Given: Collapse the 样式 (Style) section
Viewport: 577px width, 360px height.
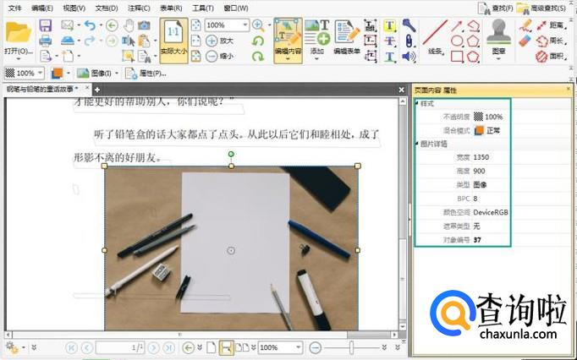Looking at the screenshot, I should 417,104.
